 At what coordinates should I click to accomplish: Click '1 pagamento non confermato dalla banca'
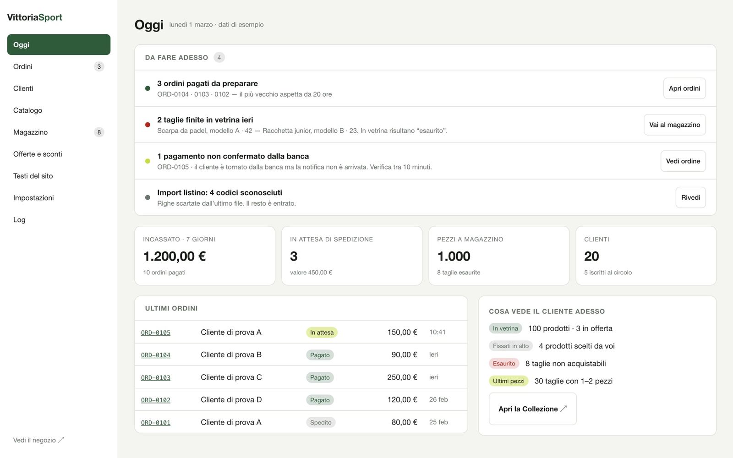(x=233, y=156)
